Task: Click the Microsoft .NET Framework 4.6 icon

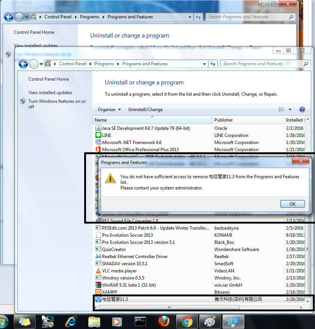Action: click(98, 142)
